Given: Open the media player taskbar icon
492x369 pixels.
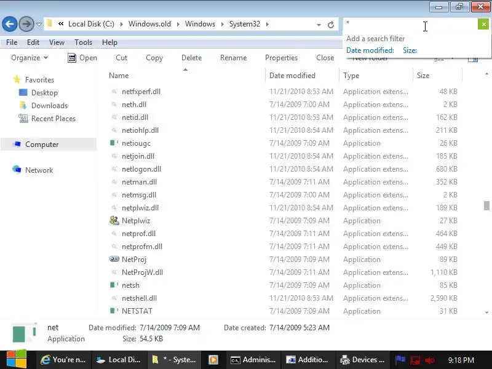Looking at the screenshot, I should pos(213,360).
